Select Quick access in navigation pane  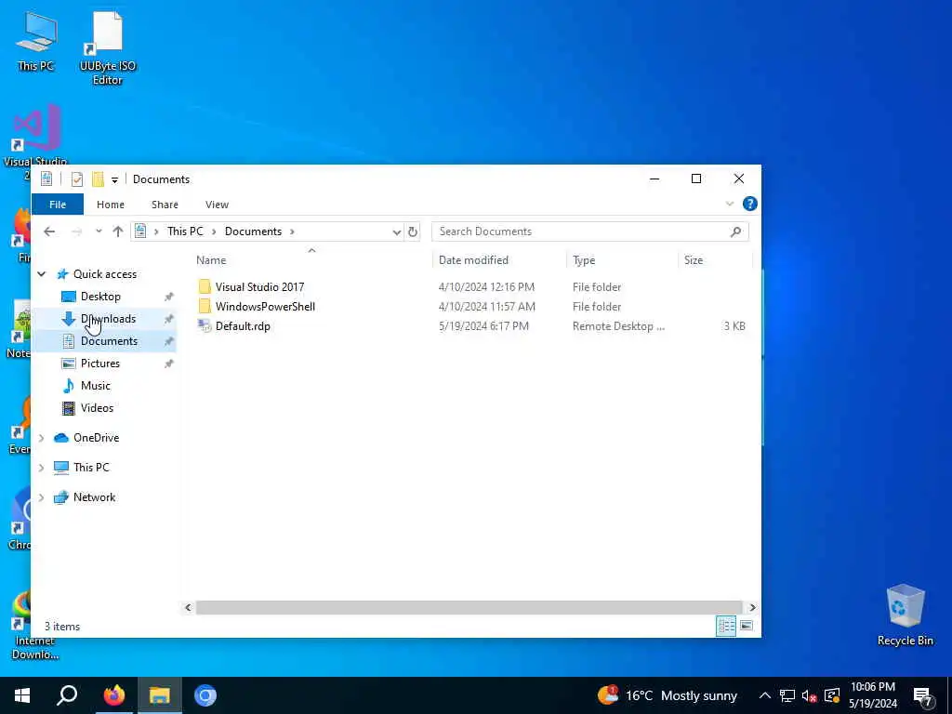tap(104, 274)
